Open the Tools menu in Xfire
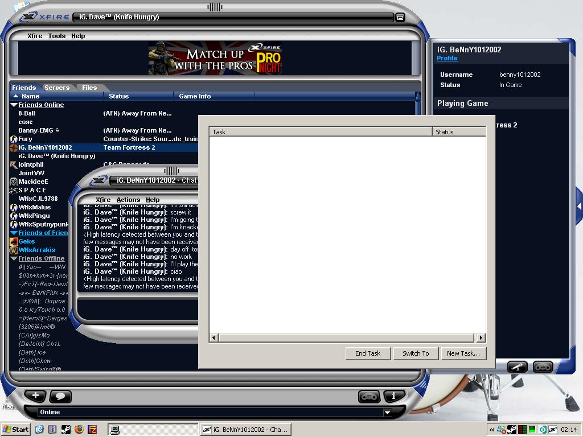This screenshot has width=583, height=437. (56, 36)
